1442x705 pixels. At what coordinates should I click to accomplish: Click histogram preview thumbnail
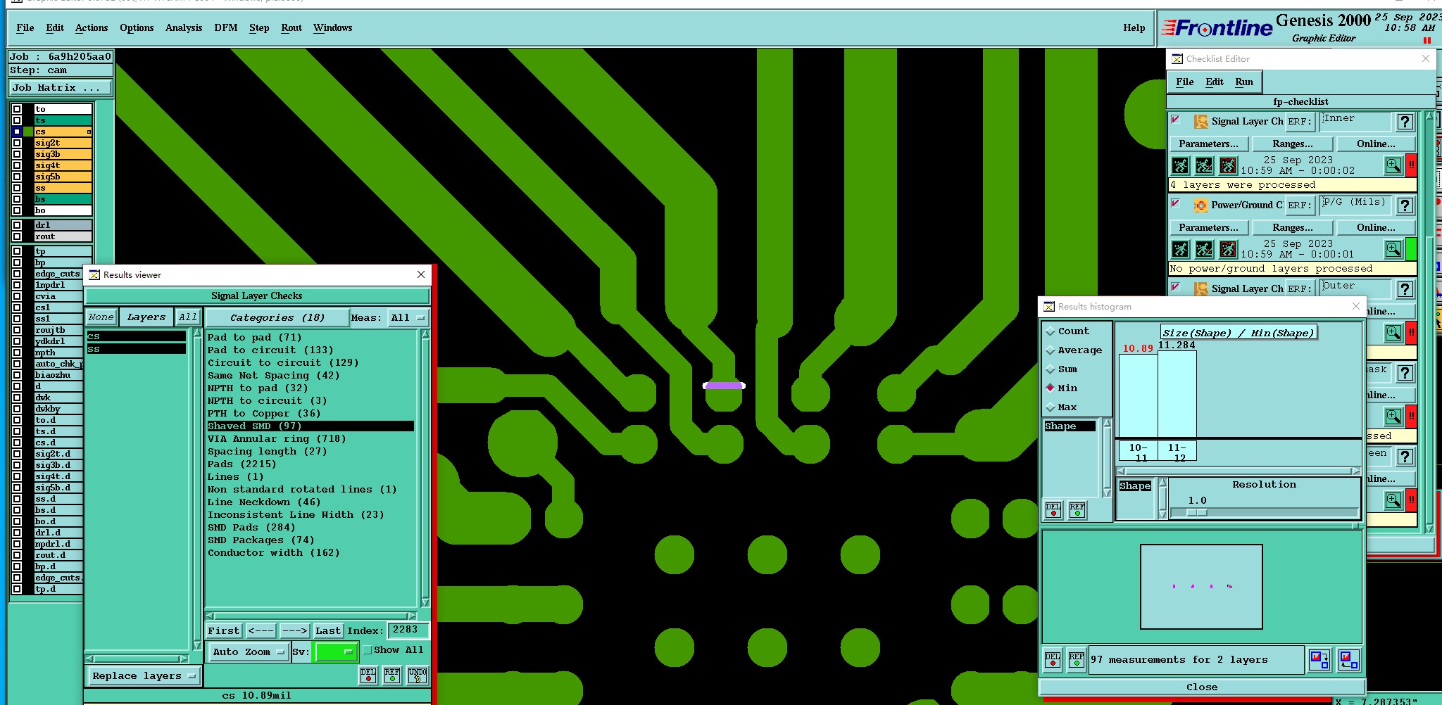coord(1201,587)
